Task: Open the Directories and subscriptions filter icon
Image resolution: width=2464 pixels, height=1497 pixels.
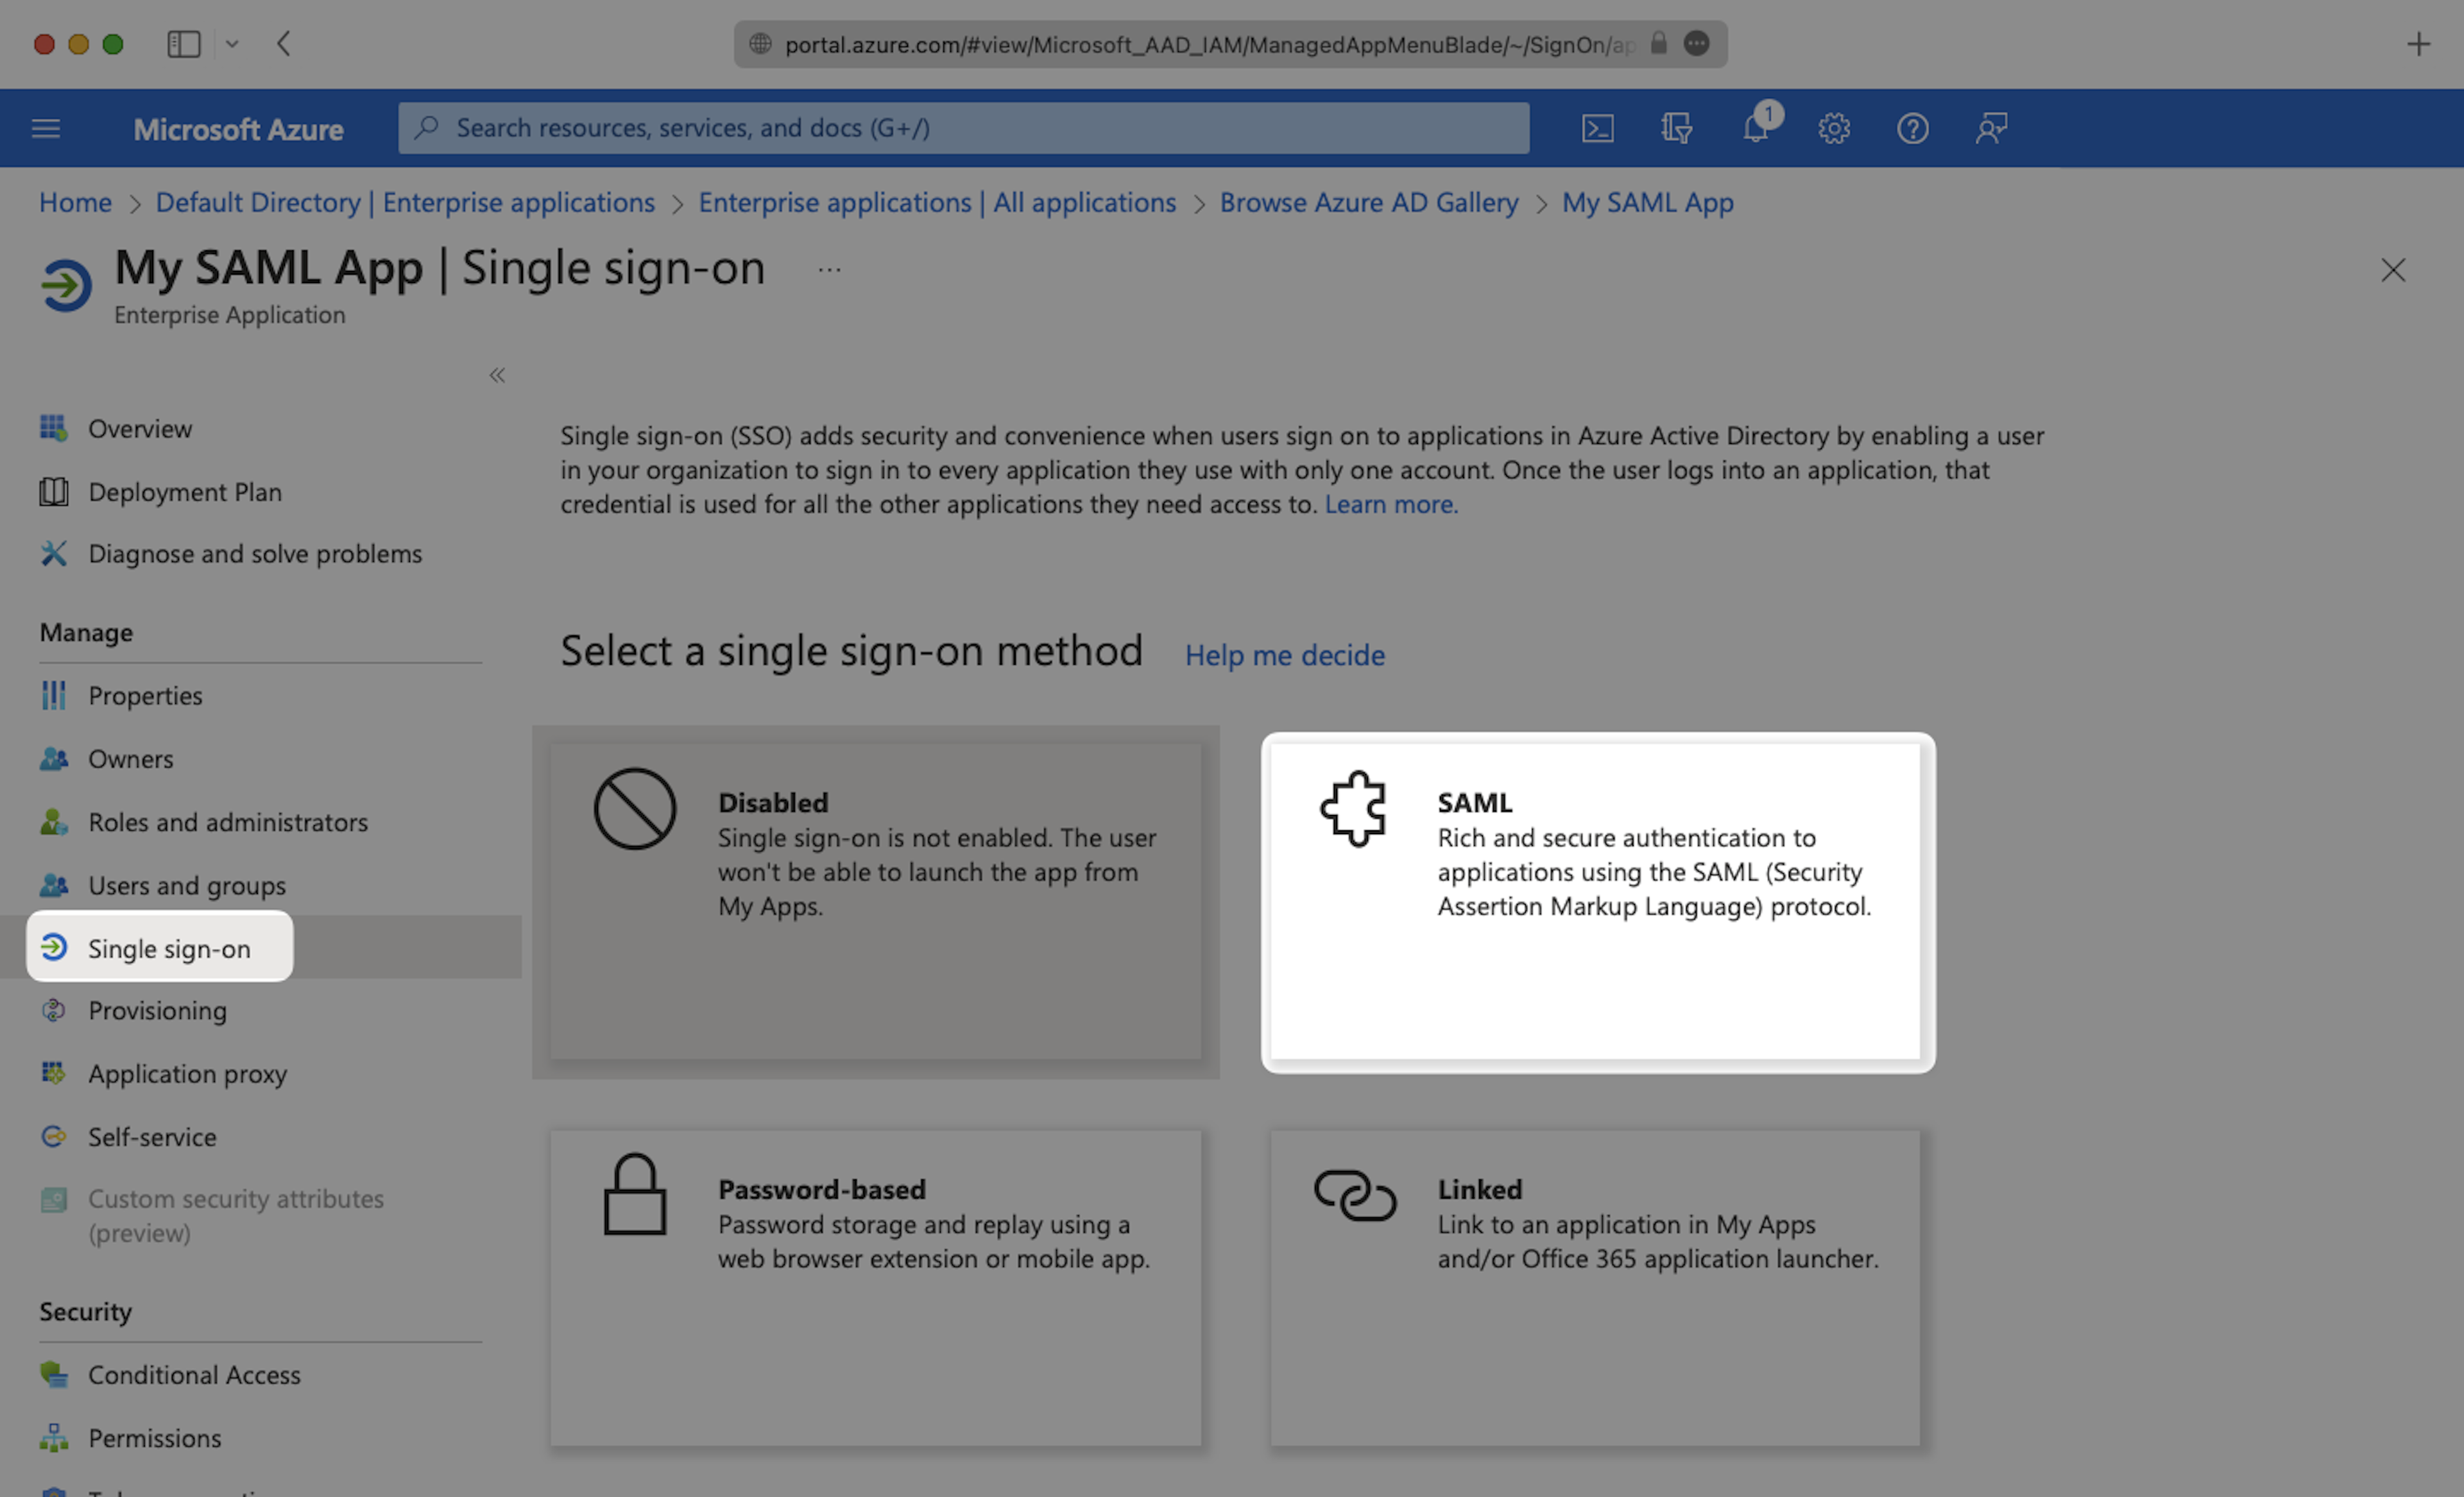Action: 1676,128
